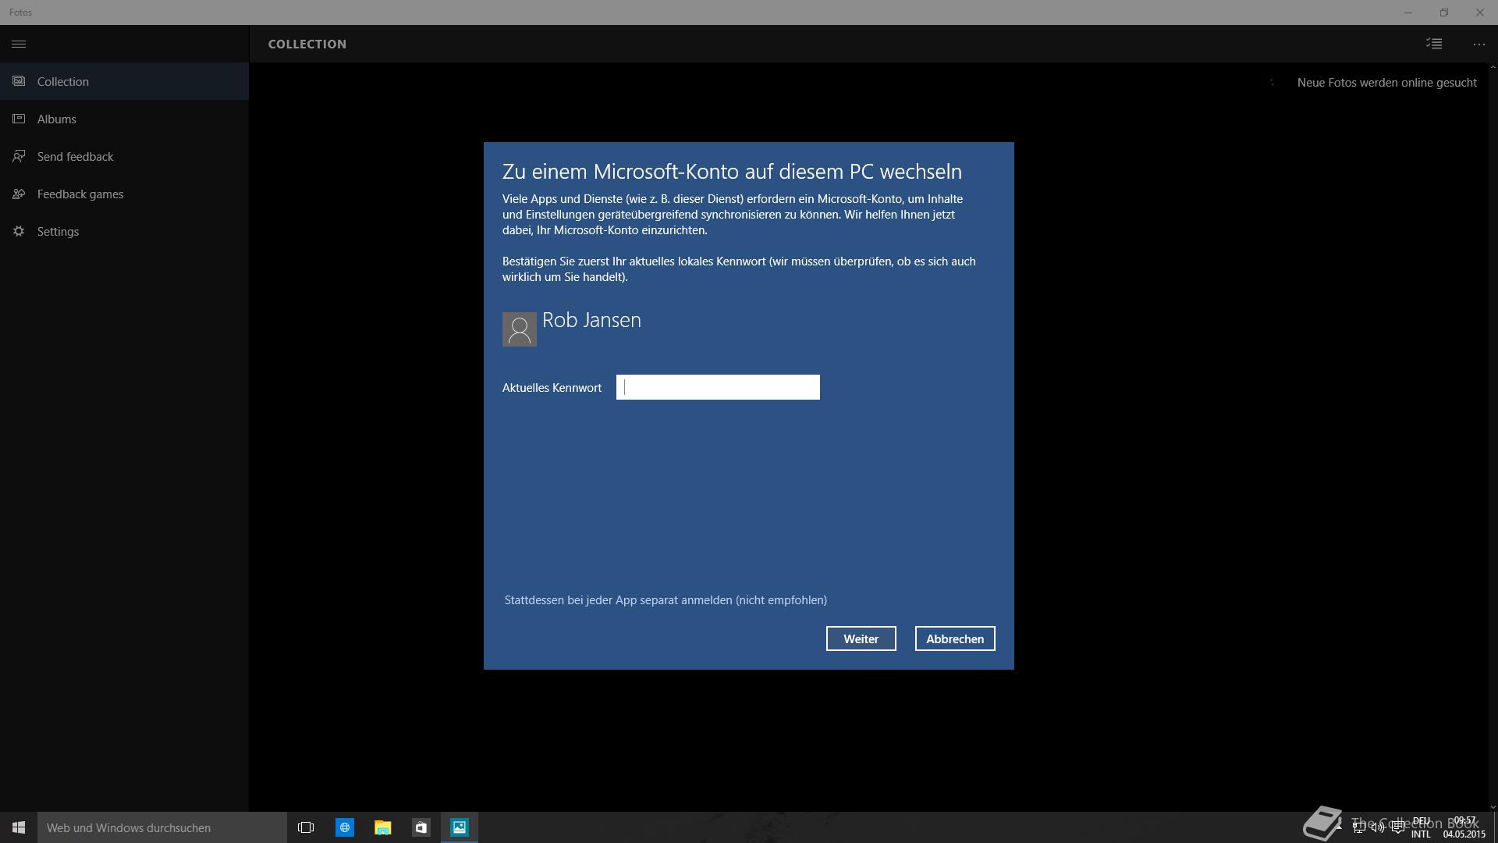Click the Albums sidebar icon
The width and height of the screenshot is (1498, 843).
coord(19,119)
